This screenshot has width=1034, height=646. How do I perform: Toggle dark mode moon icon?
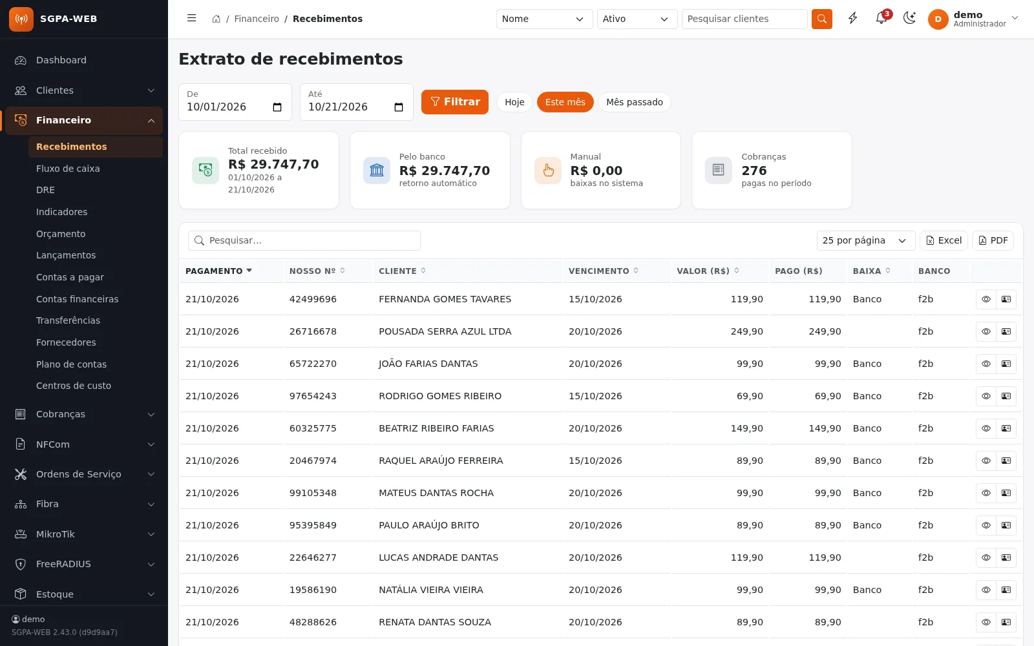click(909, 18)
